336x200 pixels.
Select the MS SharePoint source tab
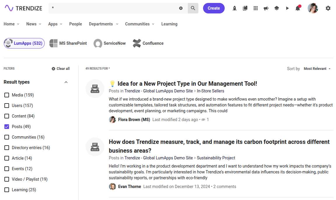point(68,43)
